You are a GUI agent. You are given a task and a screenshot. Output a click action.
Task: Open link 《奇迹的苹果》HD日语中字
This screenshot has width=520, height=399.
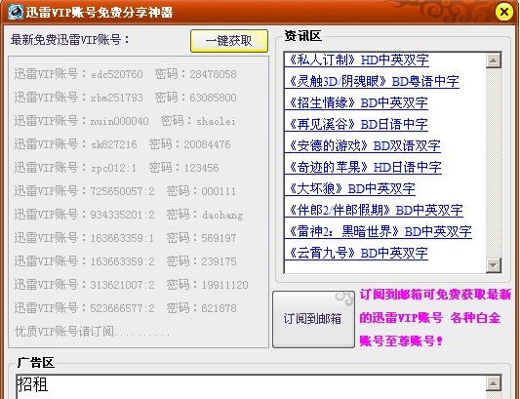pyautogui.click(x=364, y=167)
